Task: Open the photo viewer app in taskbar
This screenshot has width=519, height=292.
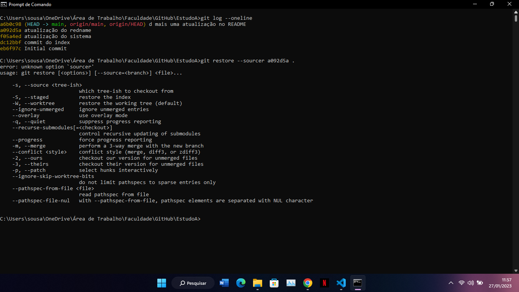Action: 291,283
